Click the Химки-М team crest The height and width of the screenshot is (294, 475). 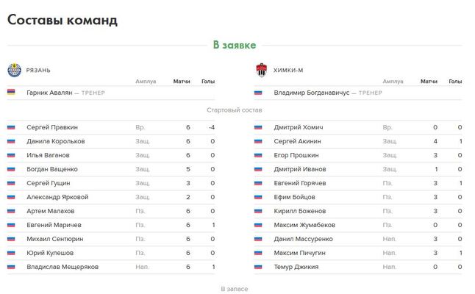point(261,70)
